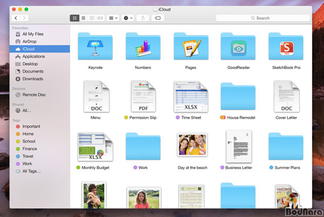Screen dimensions: 324x217
Task: Filter by the purple Work tag
Action: [39, 164]
